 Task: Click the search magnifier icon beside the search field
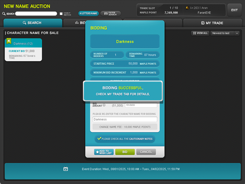[4, 14]
